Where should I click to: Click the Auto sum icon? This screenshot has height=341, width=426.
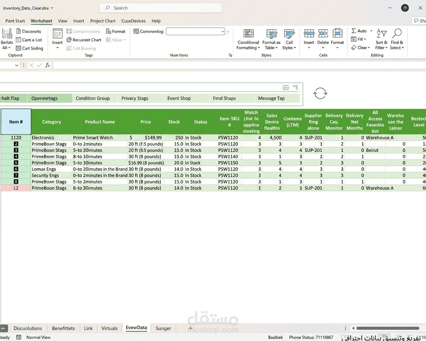tap(354, 31)
